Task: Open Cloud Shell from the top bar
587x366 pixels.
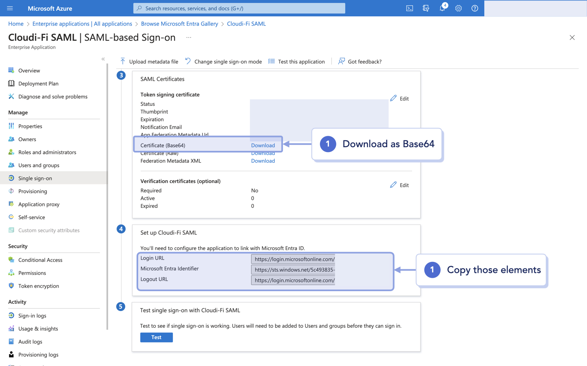Action: pos(409,8)
